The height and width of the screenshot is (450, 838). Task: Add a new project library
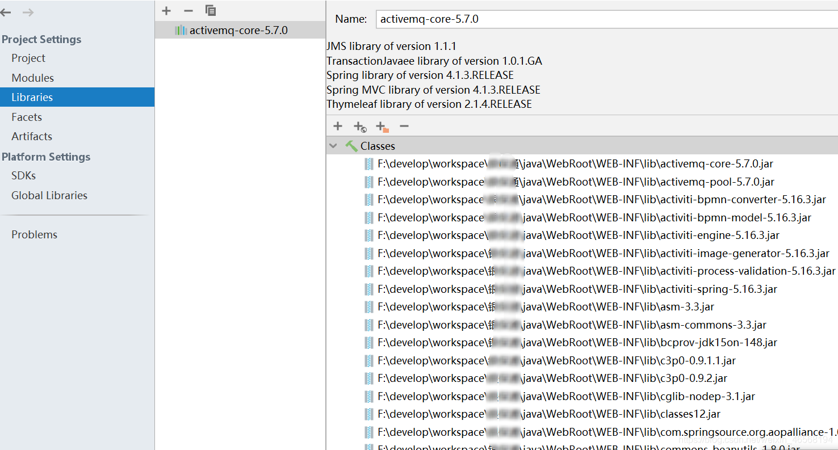pyautogui.click(x=166, y=11)
